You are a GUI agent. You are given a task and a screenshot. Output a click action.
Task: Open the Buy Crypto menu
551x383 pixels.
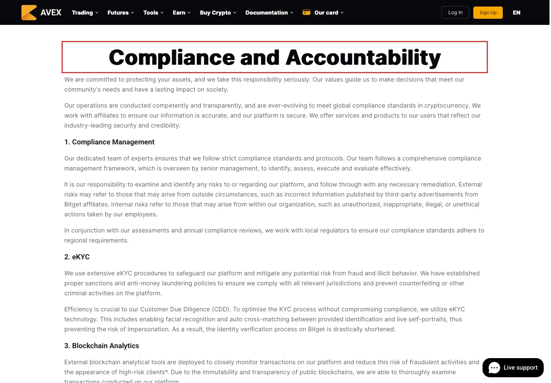[x=218, y=13]
